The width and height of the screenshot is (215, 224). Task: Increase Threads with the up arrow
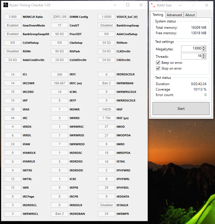click(x=204, y=55)
